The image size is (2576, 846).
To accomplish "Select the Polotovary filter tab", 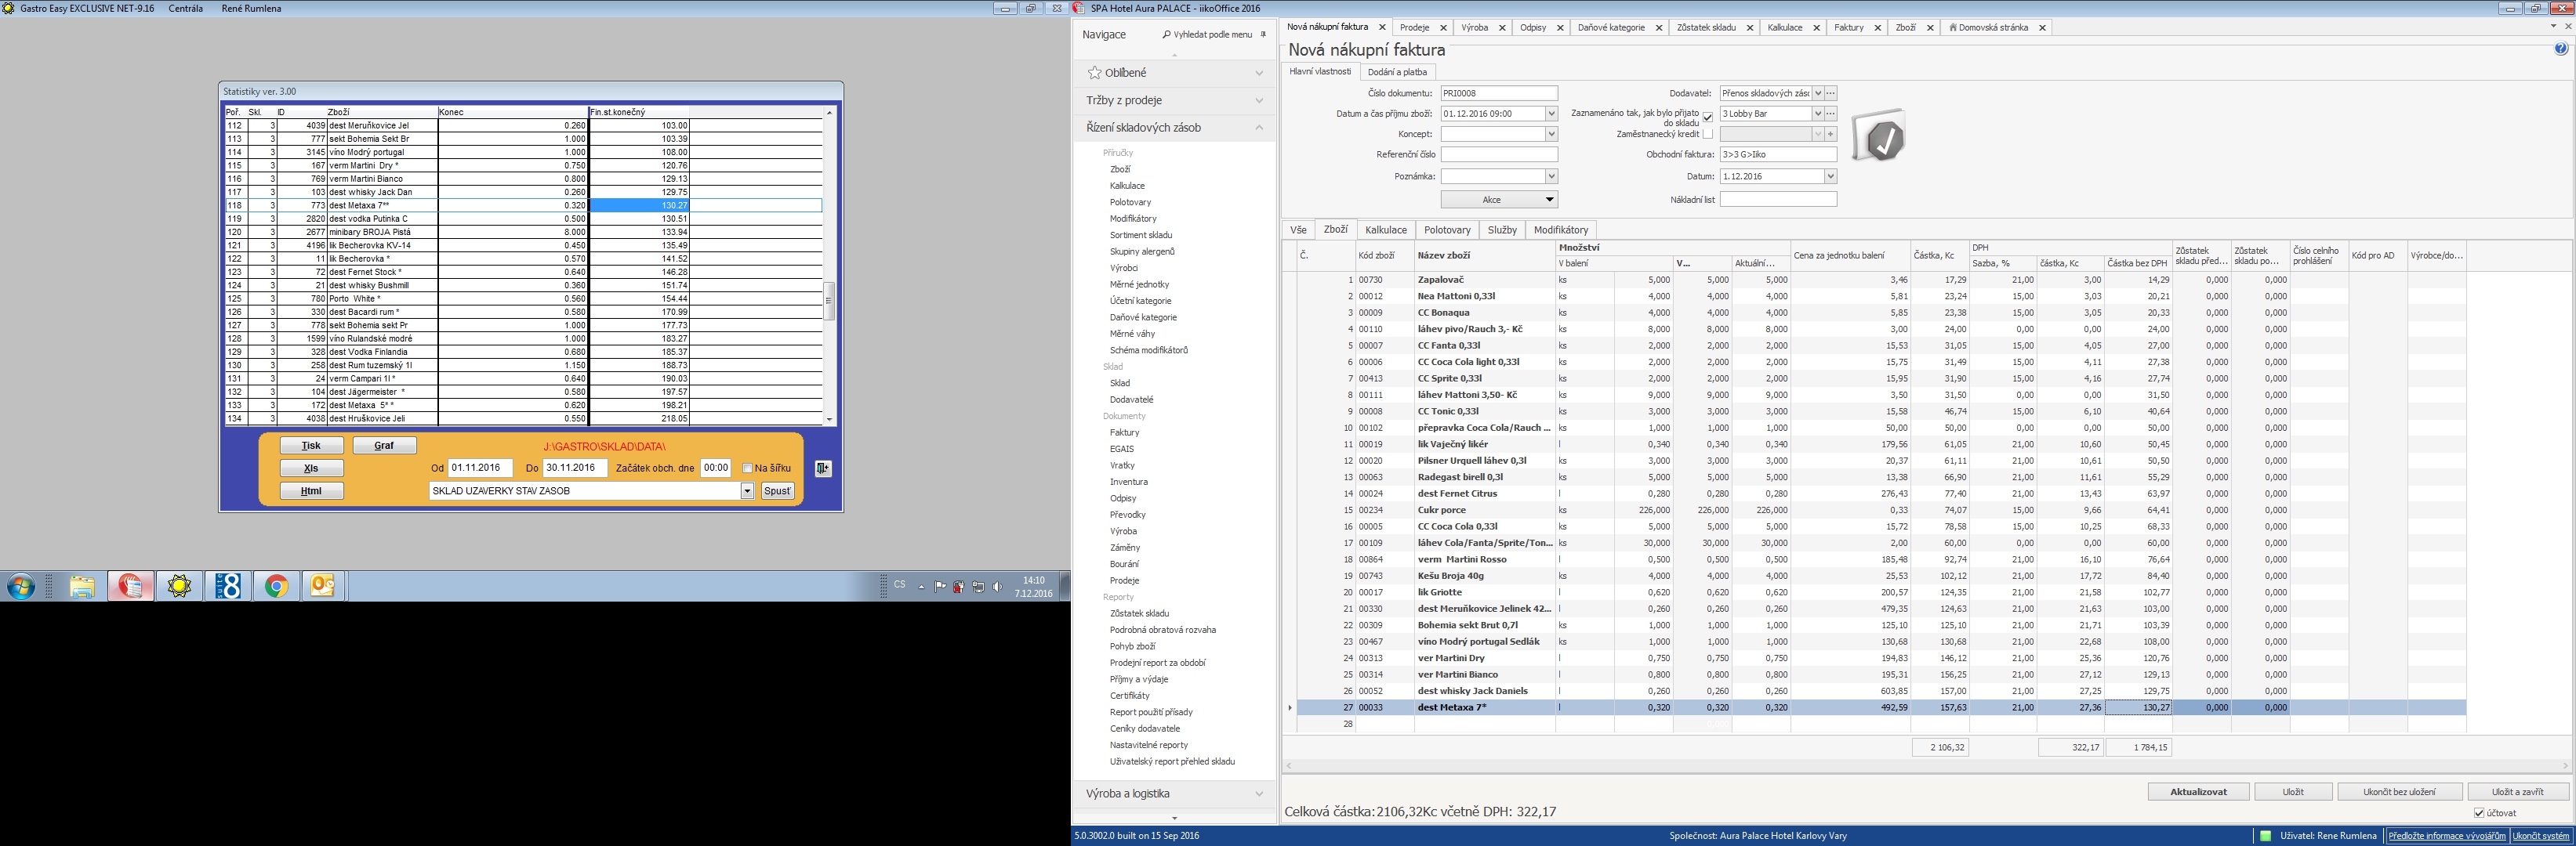I will 1447,230.
